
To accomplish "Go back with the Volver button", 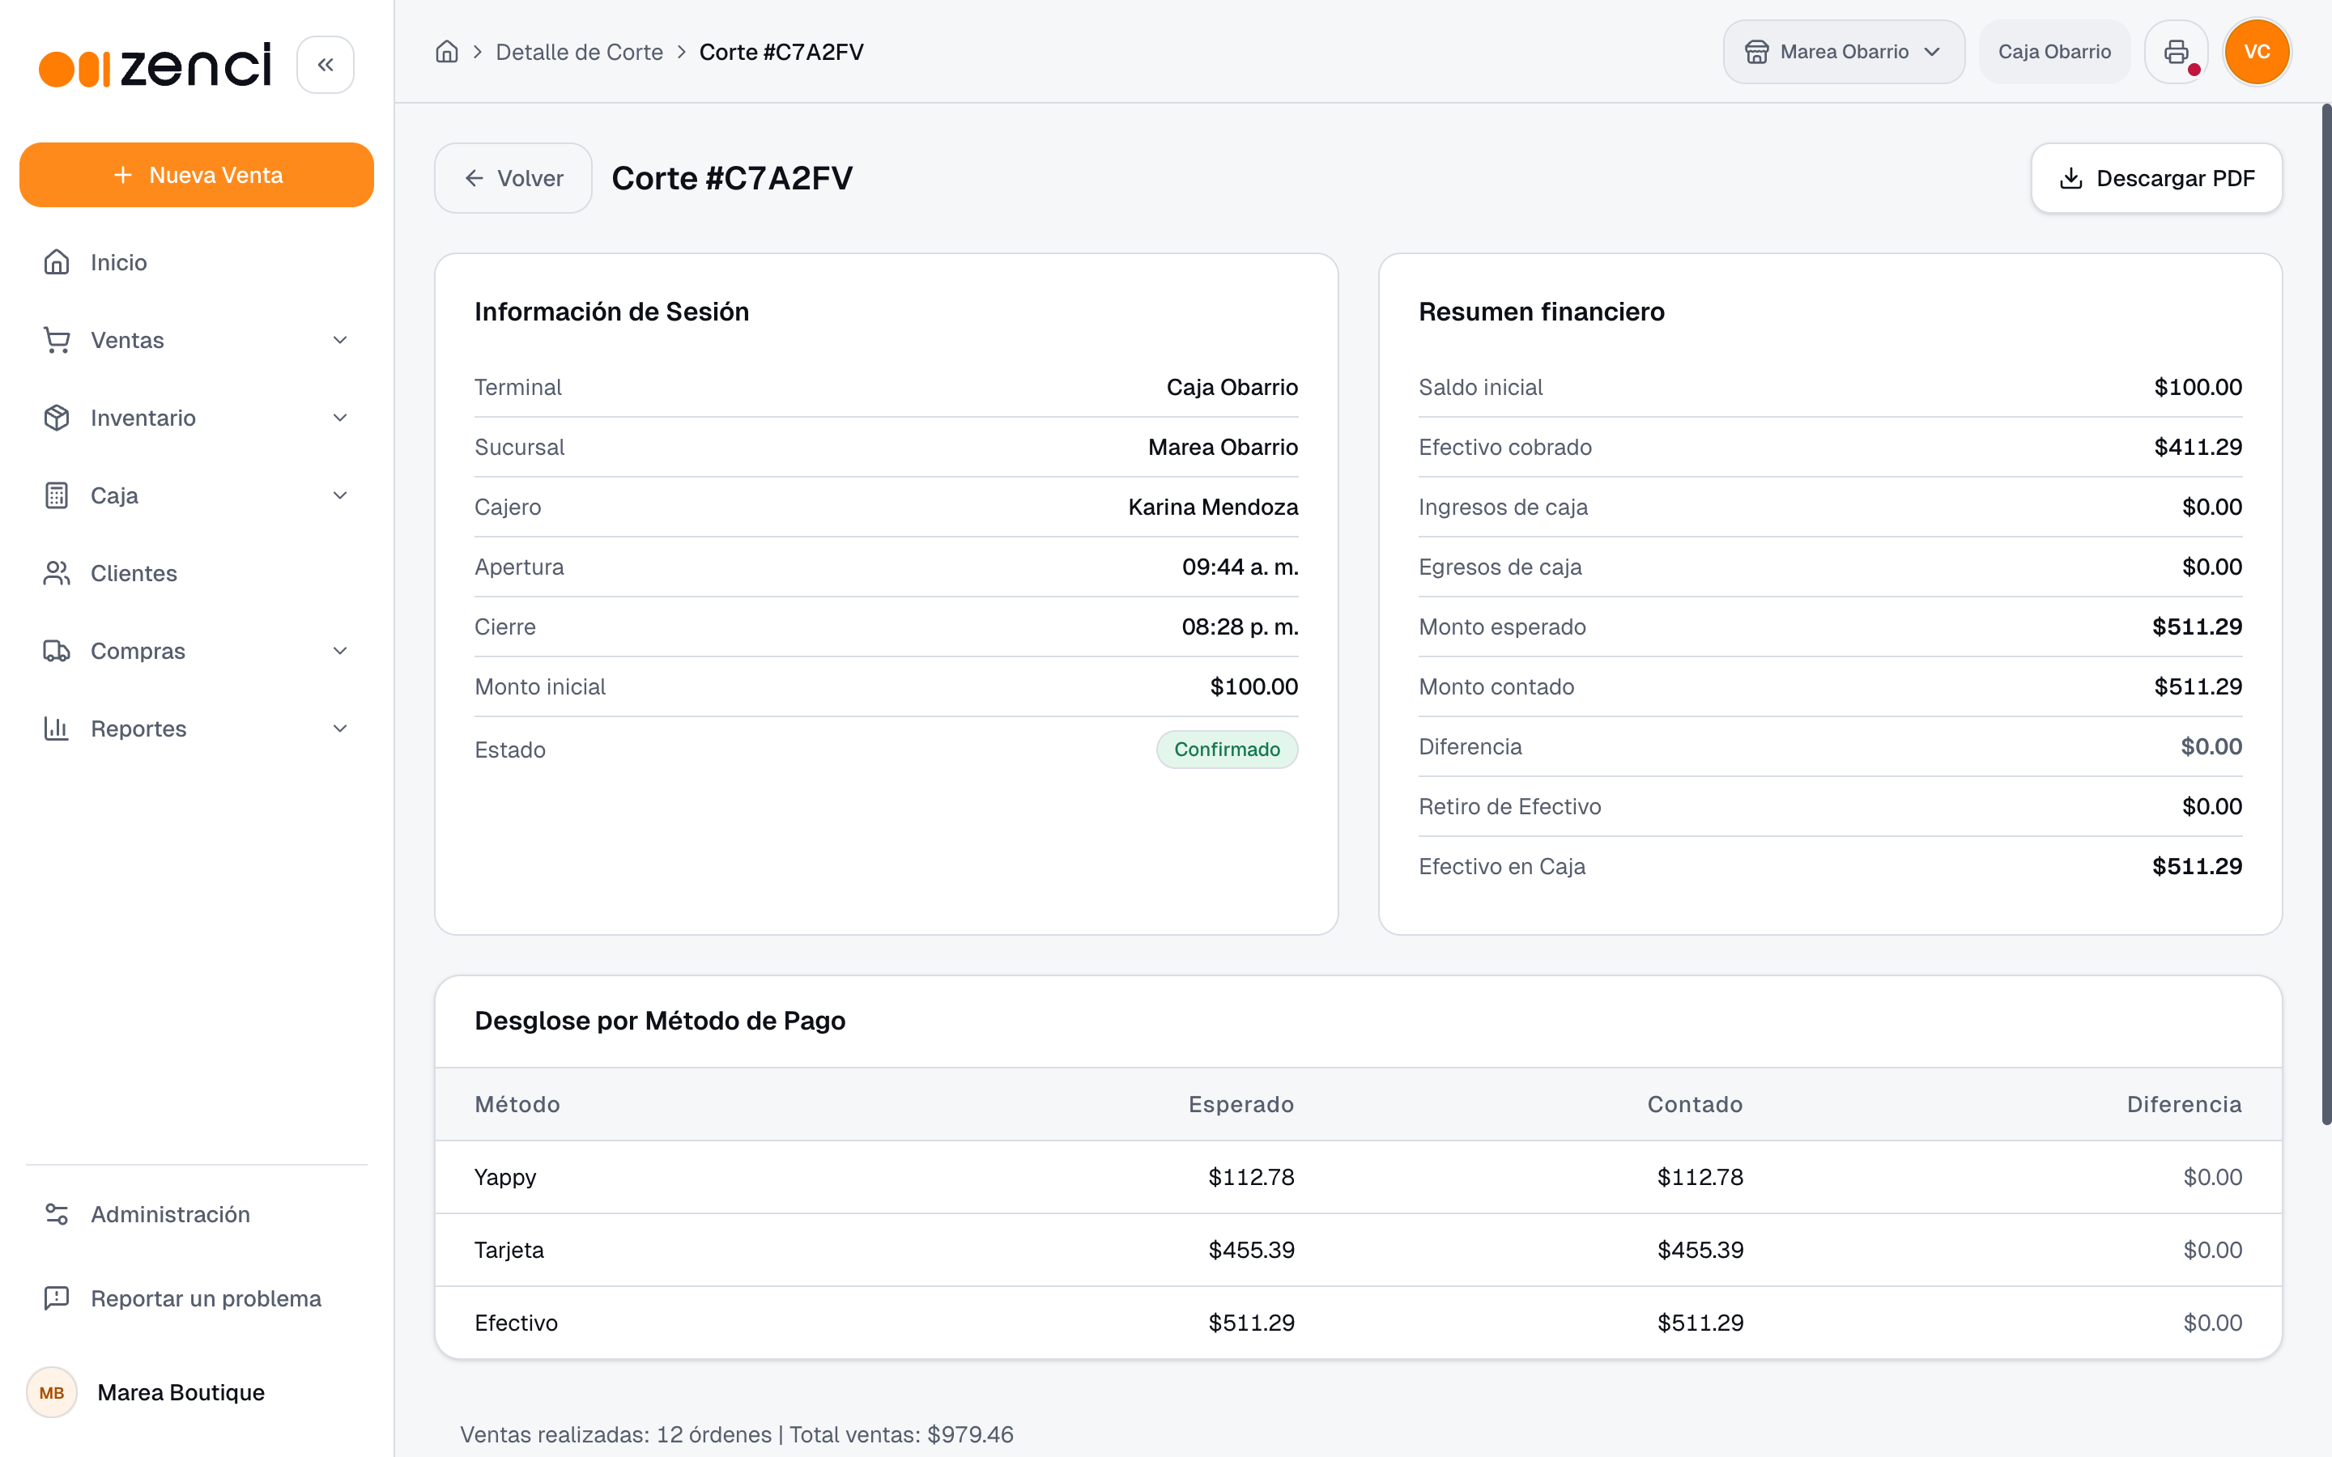I will click(x=513, y=178).
